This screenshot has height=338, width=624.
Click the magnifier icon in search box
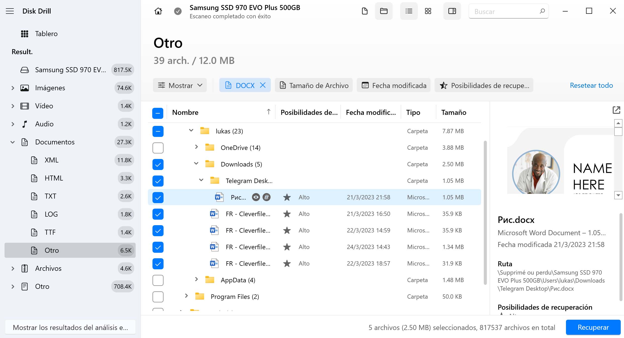click(542, 11)
